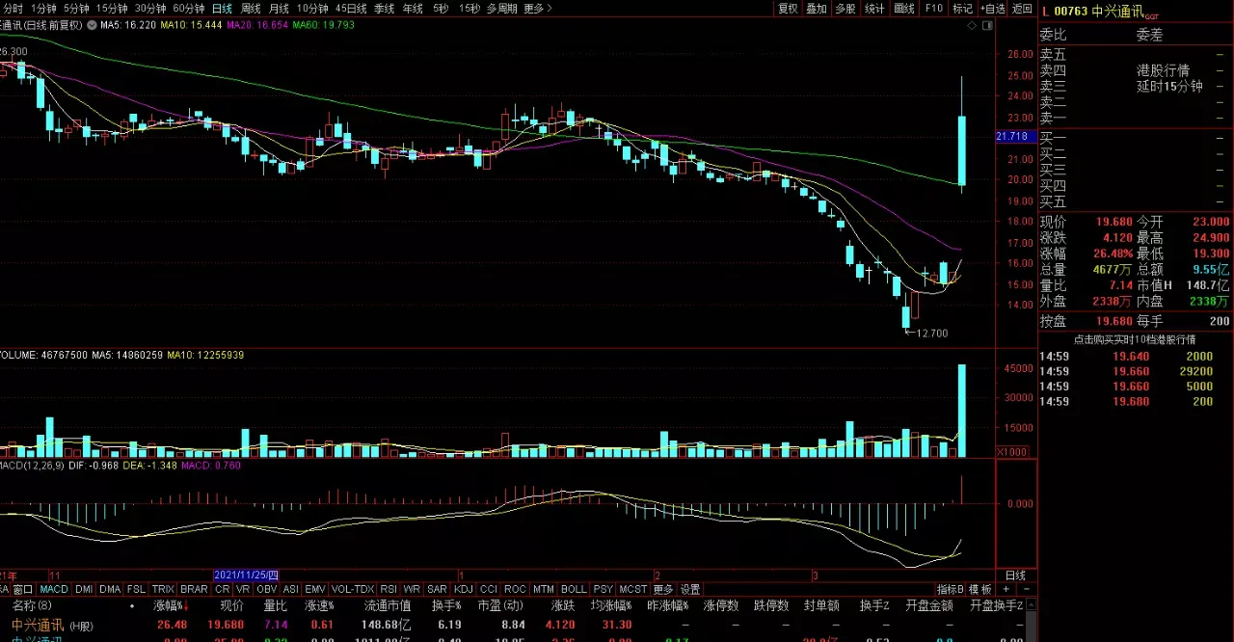Select the MCST indicator tab
Image resolution: width=1234 pixels, height=642 pixels.
point(633,589)
